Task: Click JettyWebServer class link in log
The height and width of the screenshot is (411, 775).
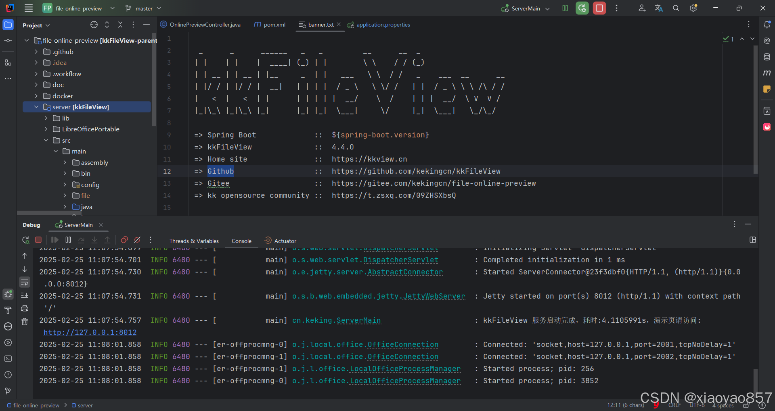Action: pos(434,296)
